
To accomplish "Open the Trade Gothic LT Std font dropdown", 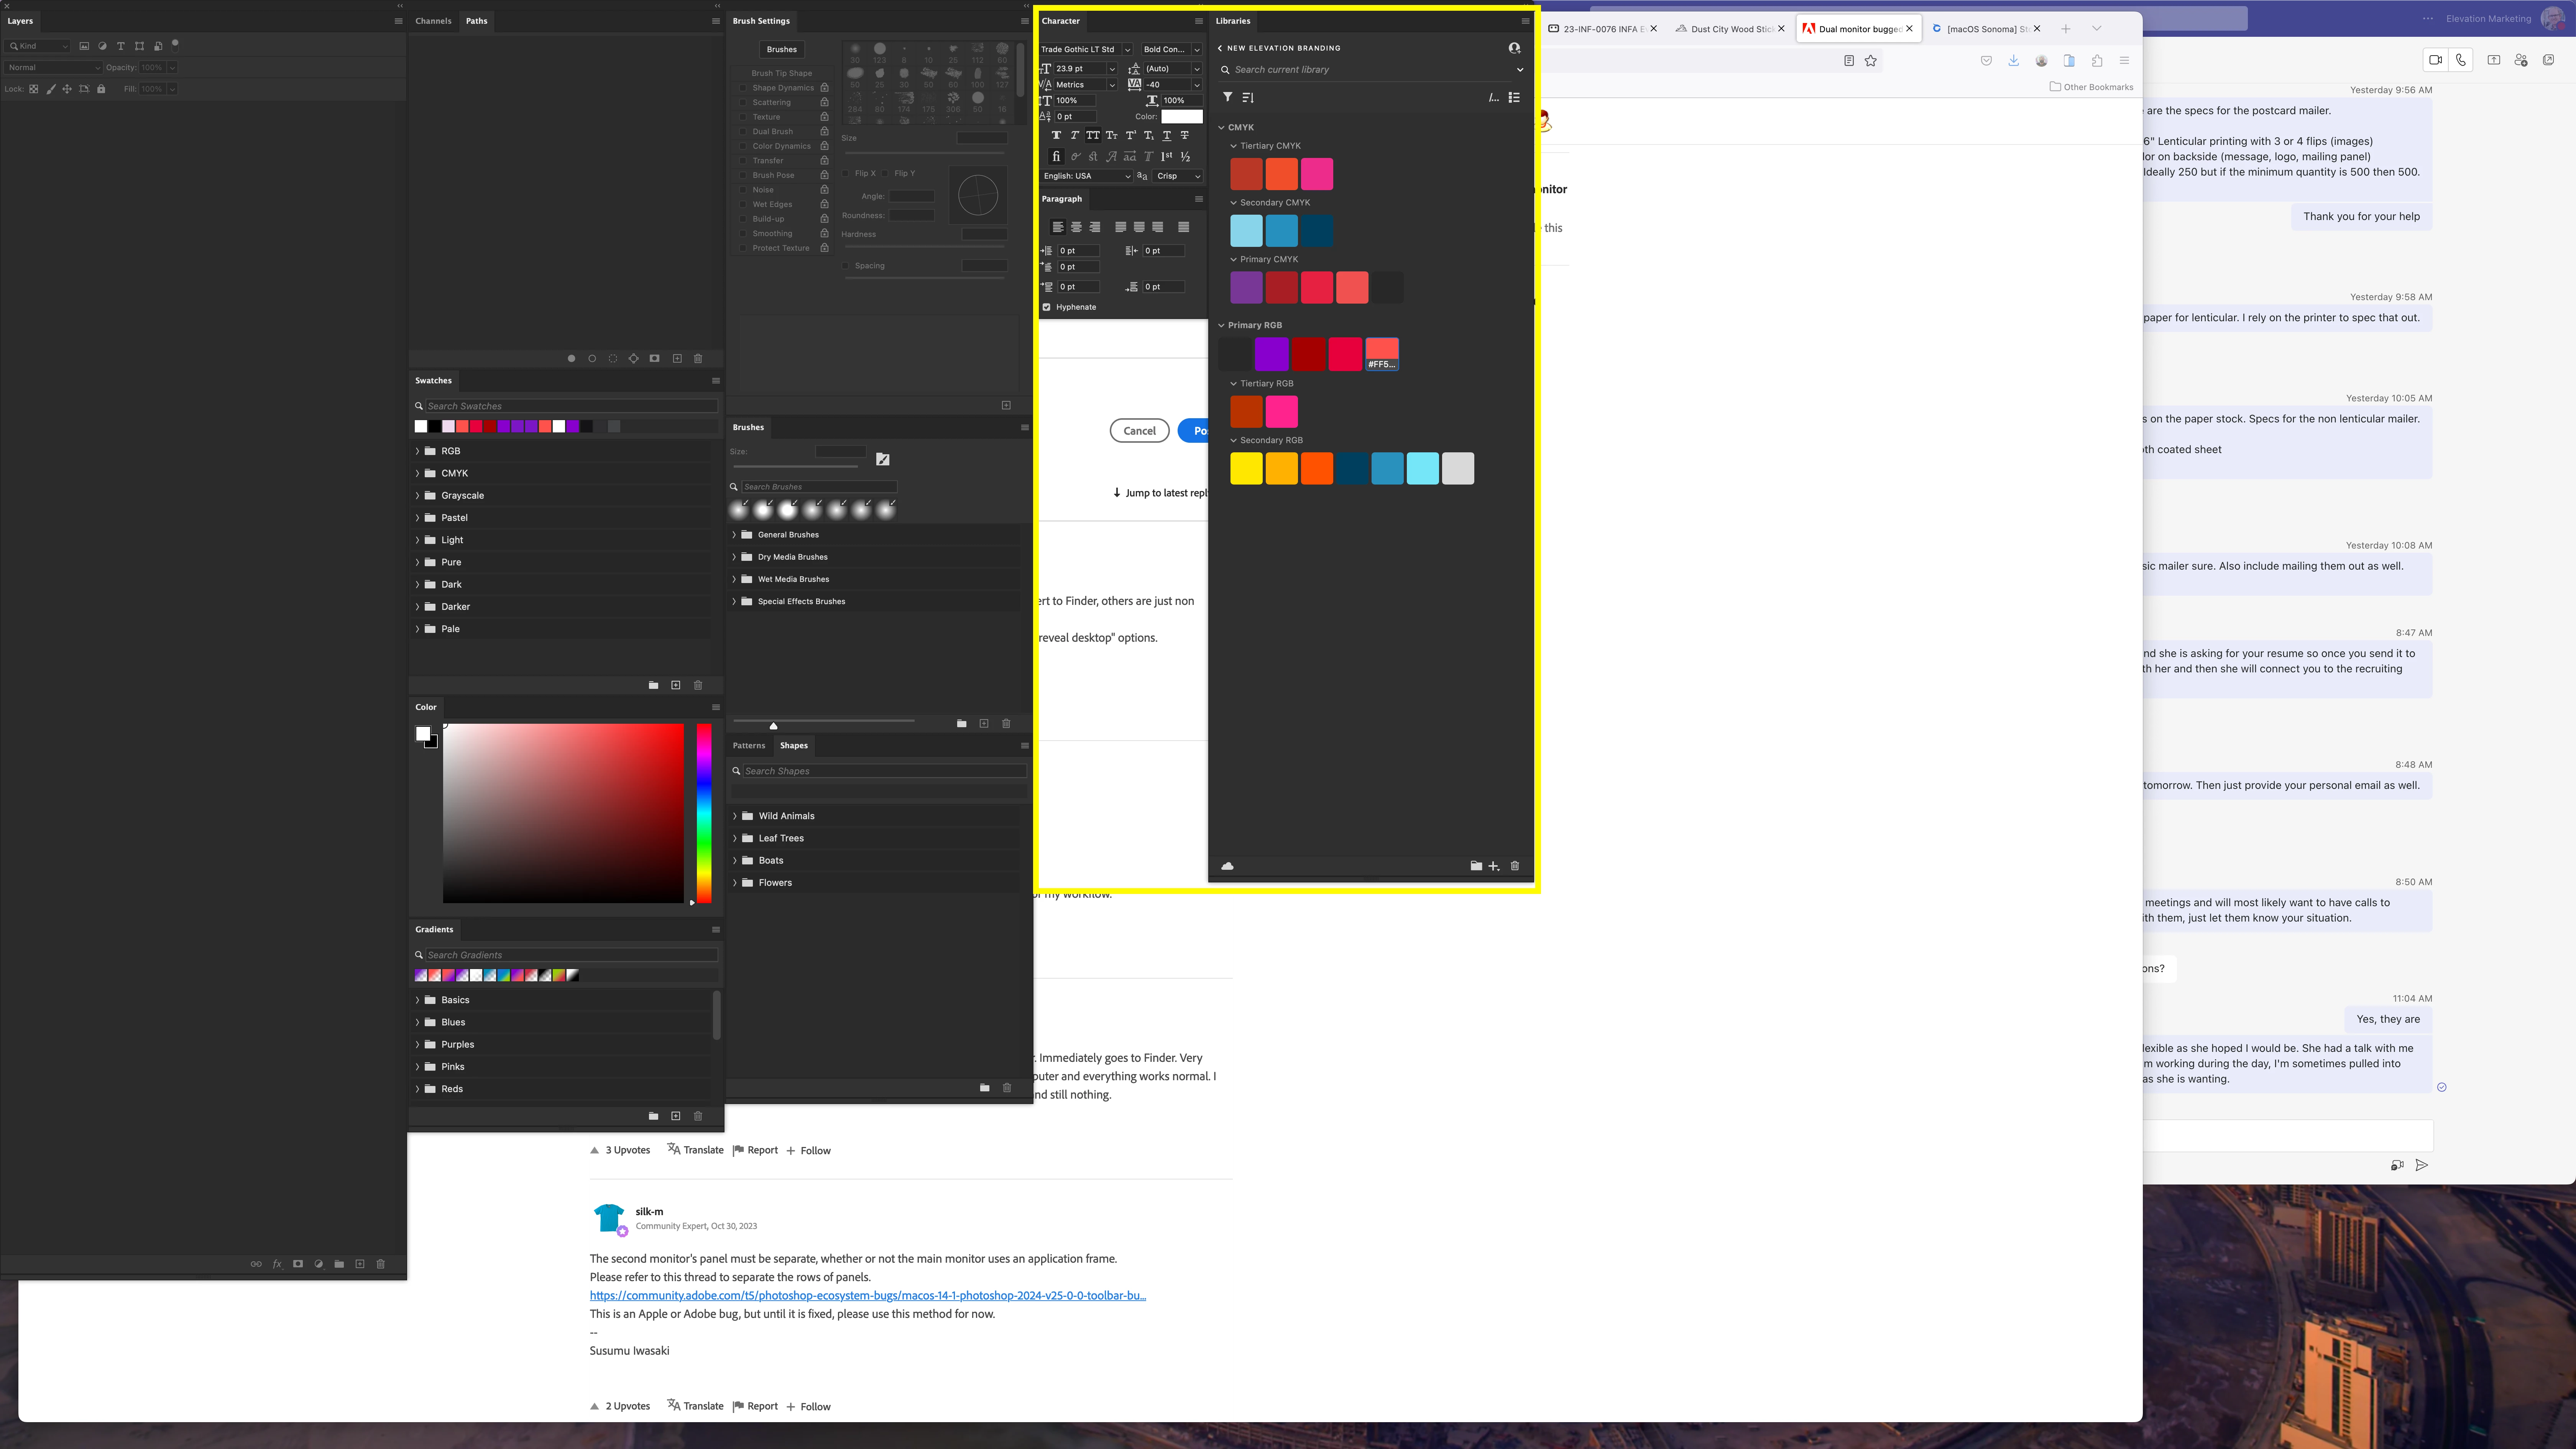I will coord(1127,49).
